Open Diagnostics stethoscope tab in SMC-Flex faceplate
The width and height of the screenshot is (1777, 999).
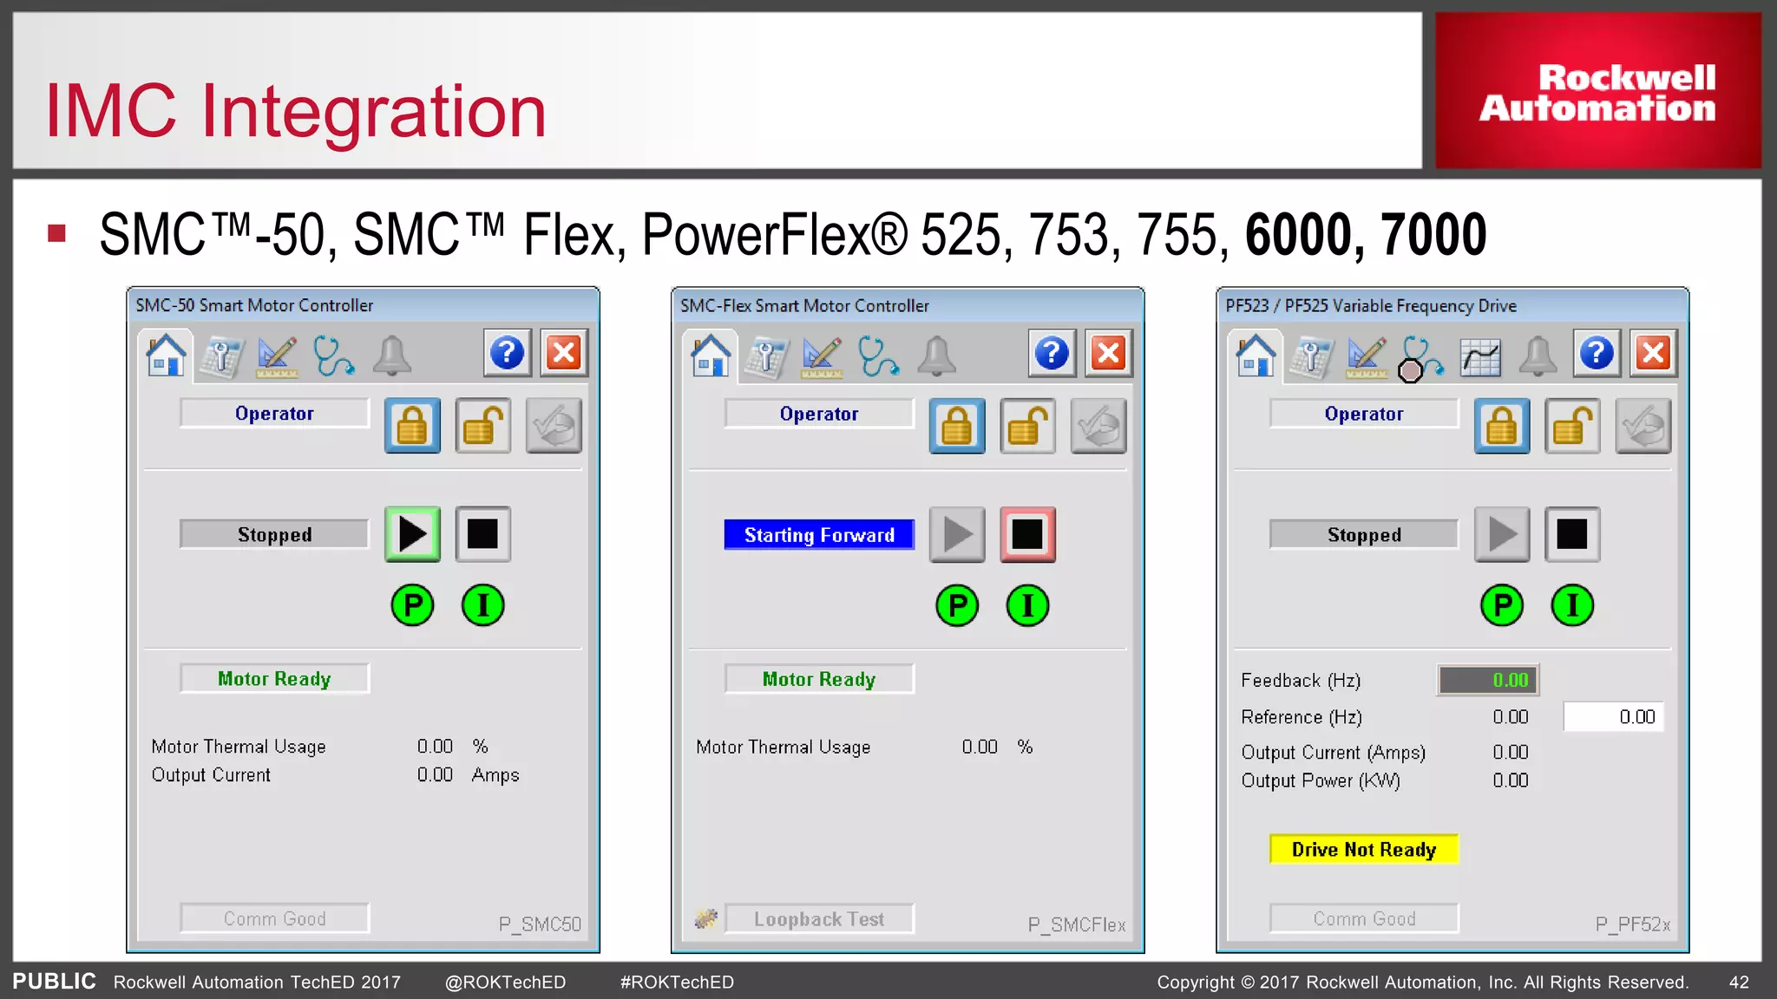tap(878, 356)
